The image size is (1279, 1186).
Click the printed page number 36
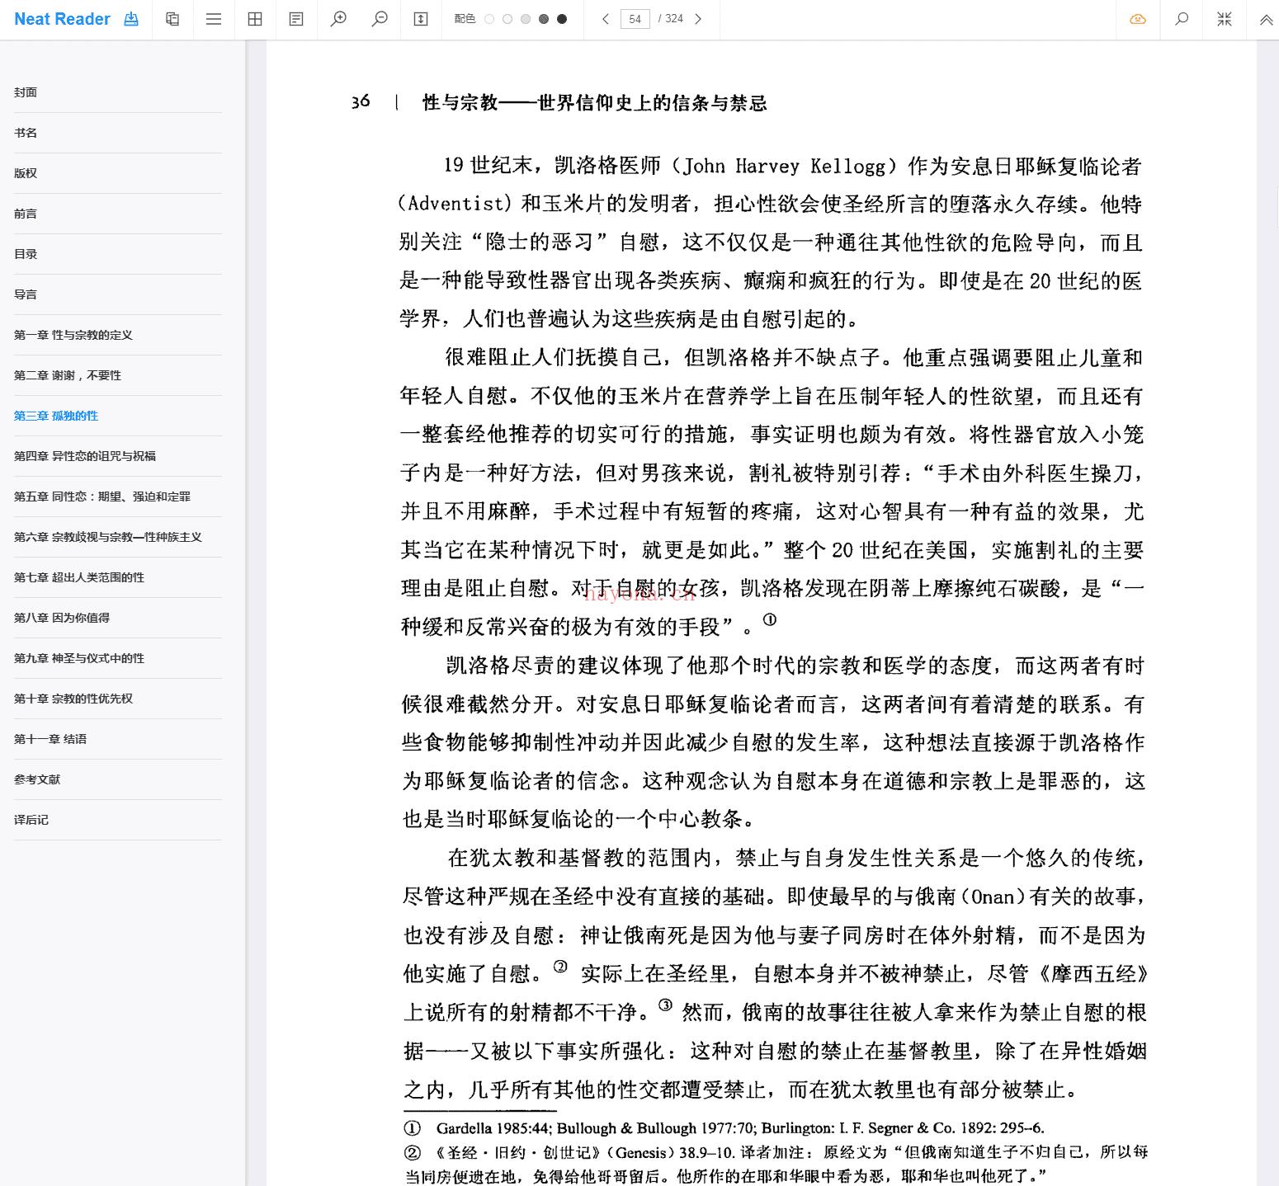[x=361, y=102]
